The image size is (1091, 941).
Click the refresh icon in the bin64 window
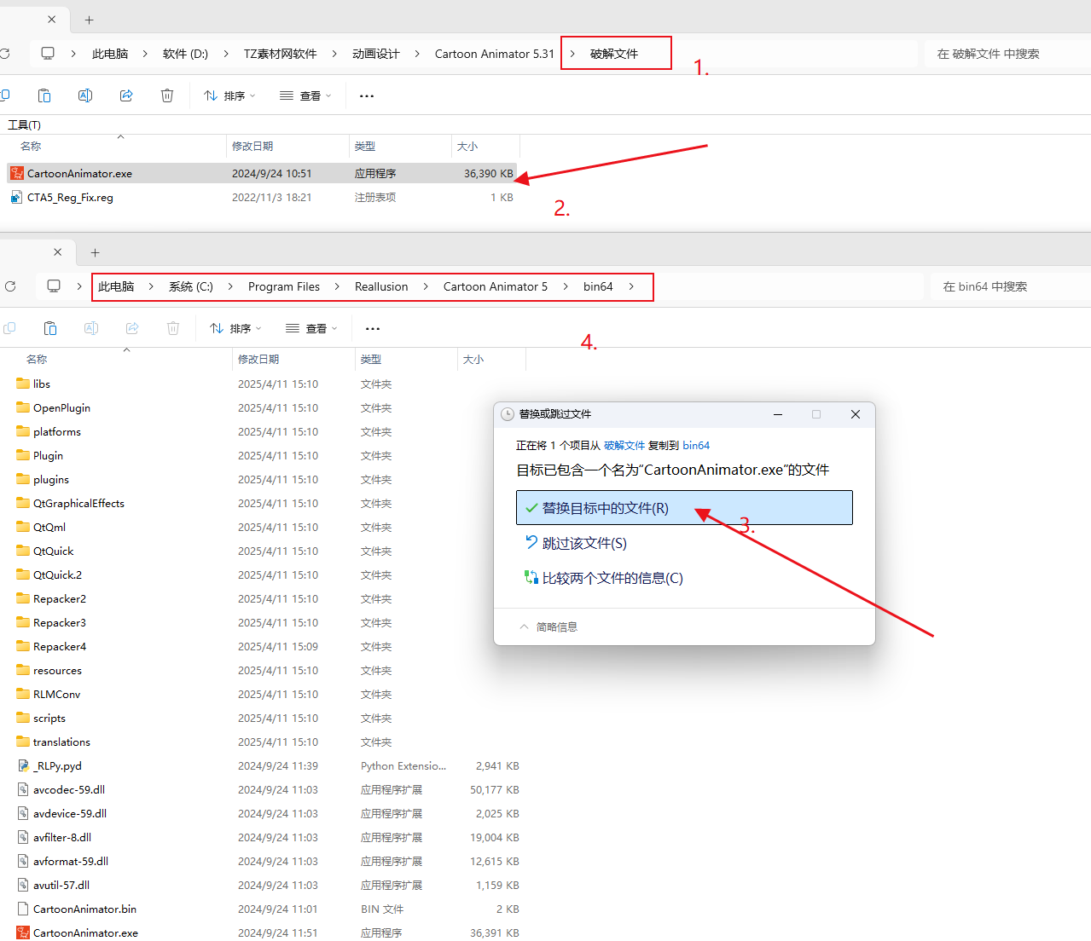10,286
